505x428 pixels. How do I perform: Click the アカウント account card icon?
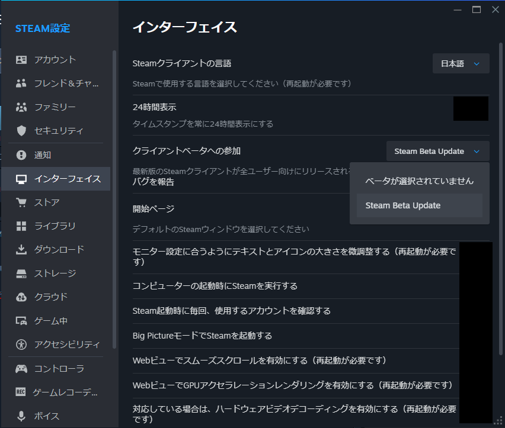pos(21,59)
